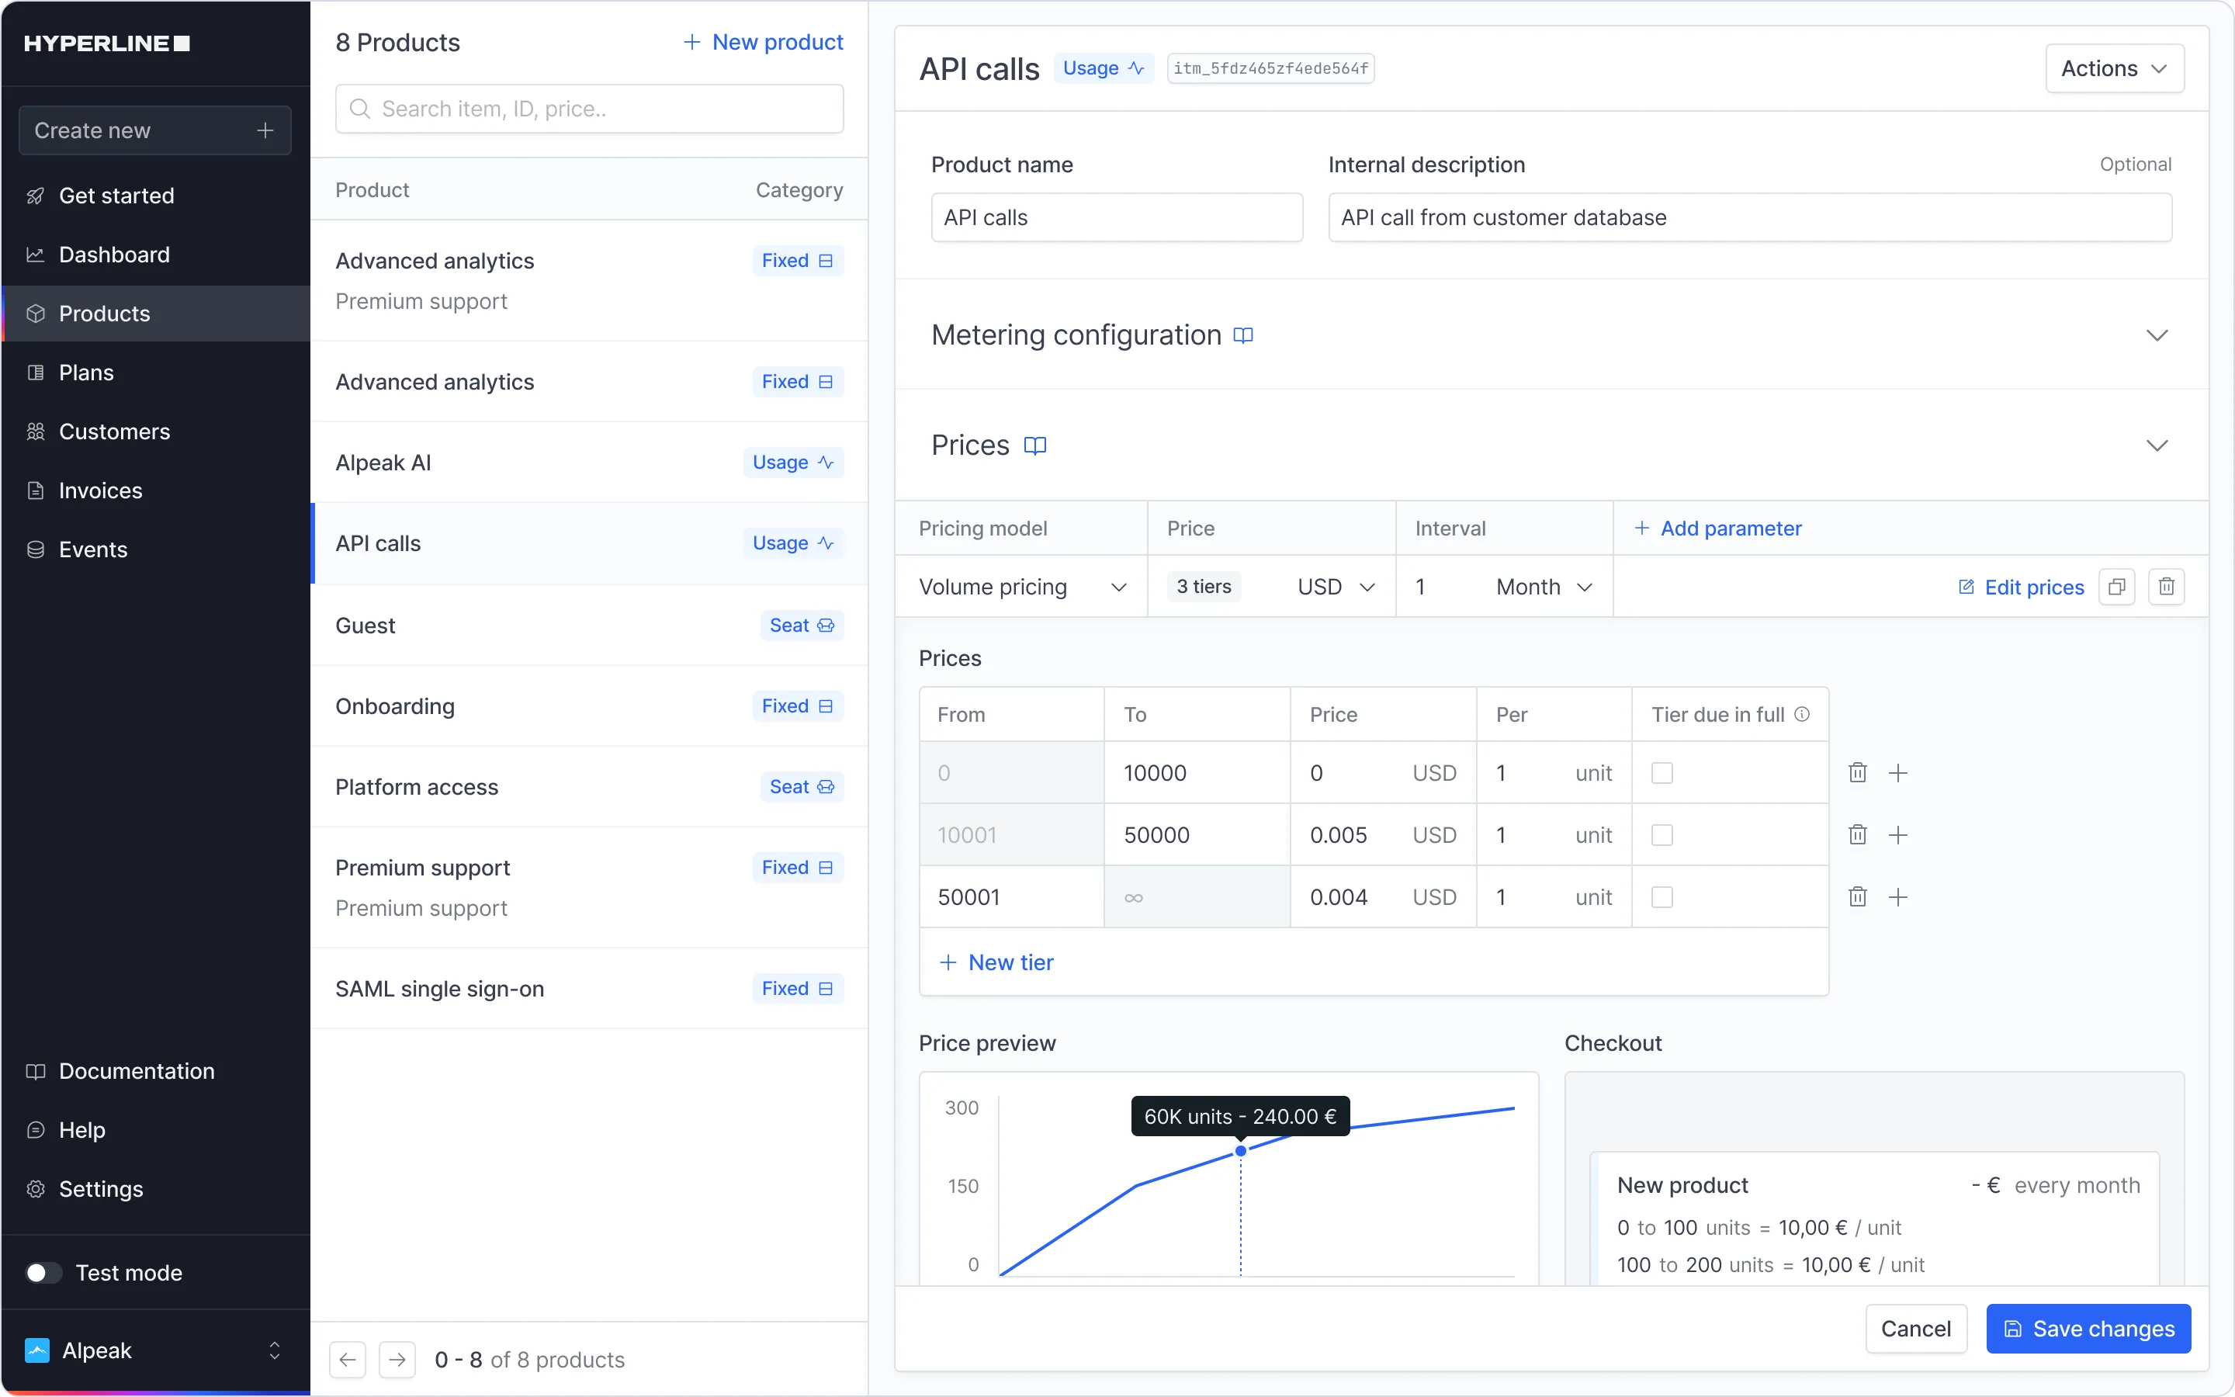Check Tier due in full for the first tier

1662,772
